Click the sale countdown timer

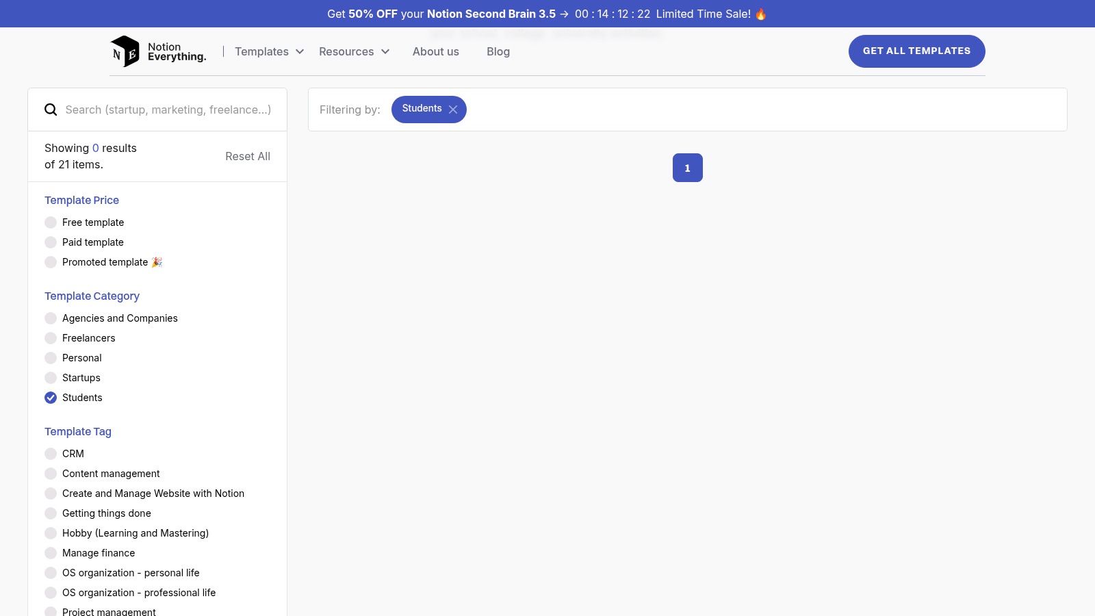(x=613, y=14)
